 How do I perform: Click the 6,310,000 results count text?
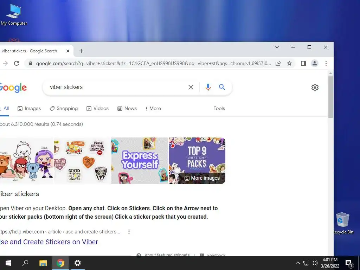pos(41,124)
